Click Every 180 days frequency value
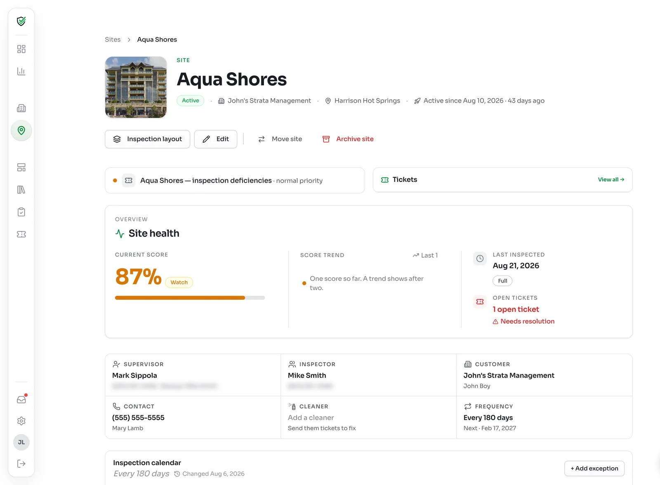660x485 pixels. [488, 418]
